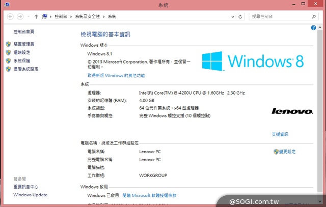Open 重要訊息中心 link
This screenshot has width=326, height=207.
[x=26, y=187]
